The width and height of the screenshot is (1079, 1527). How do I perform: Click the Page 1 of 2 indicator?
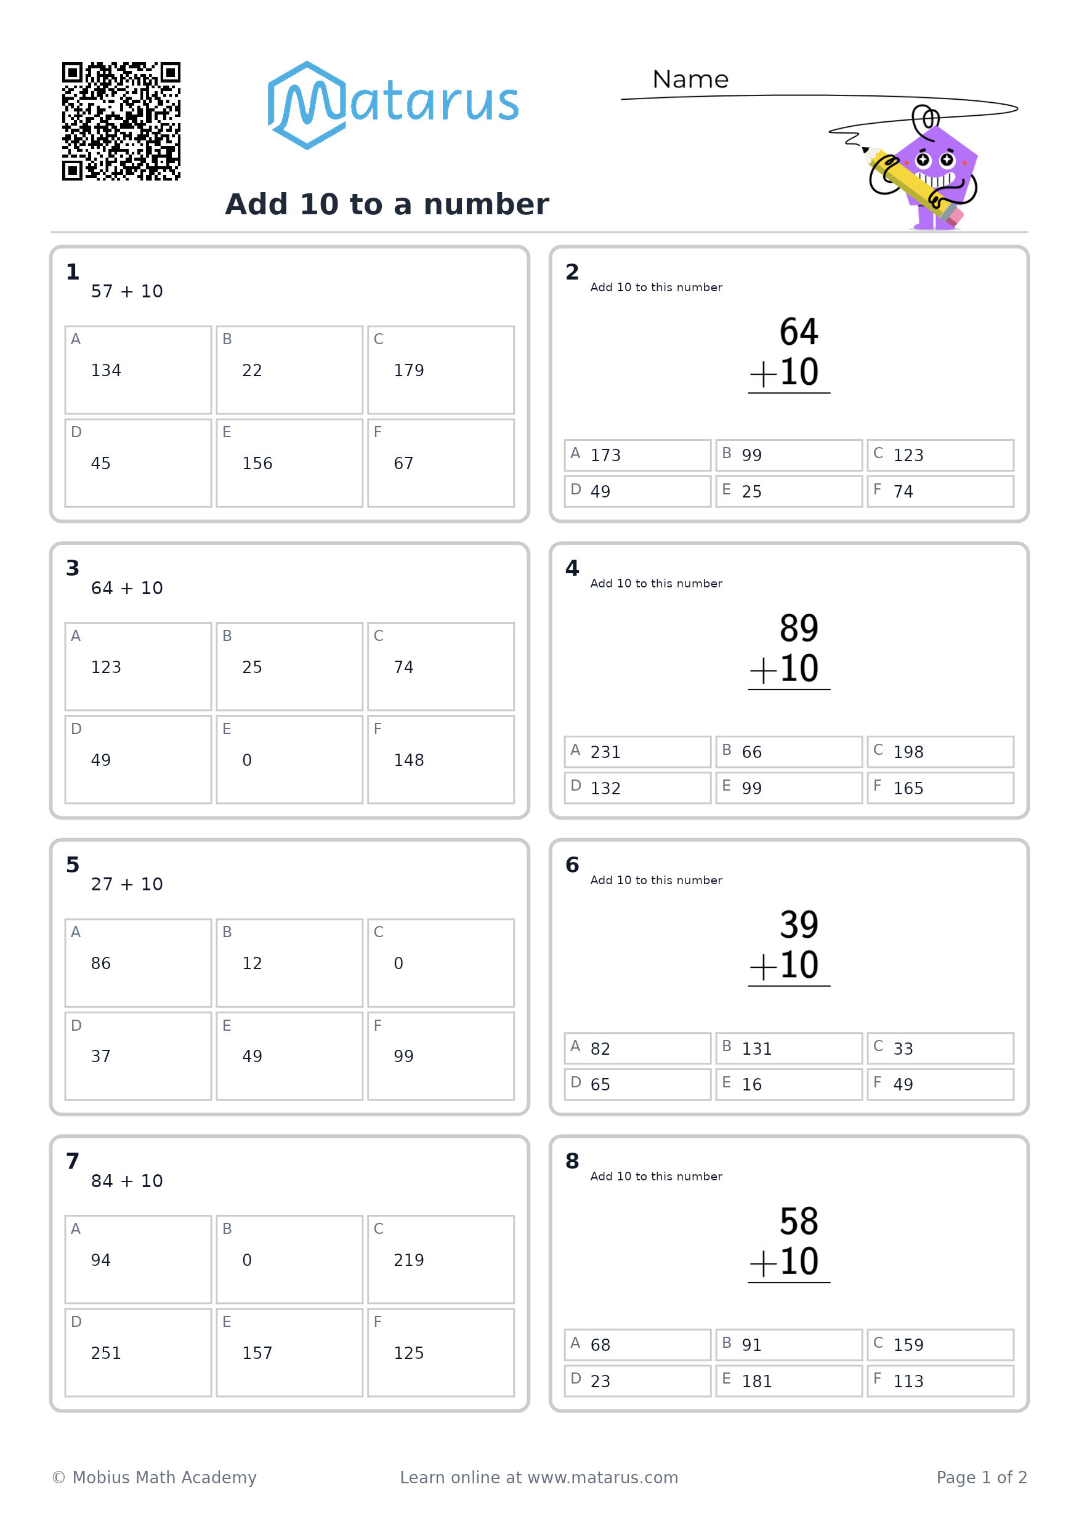tap(982, 1478)
